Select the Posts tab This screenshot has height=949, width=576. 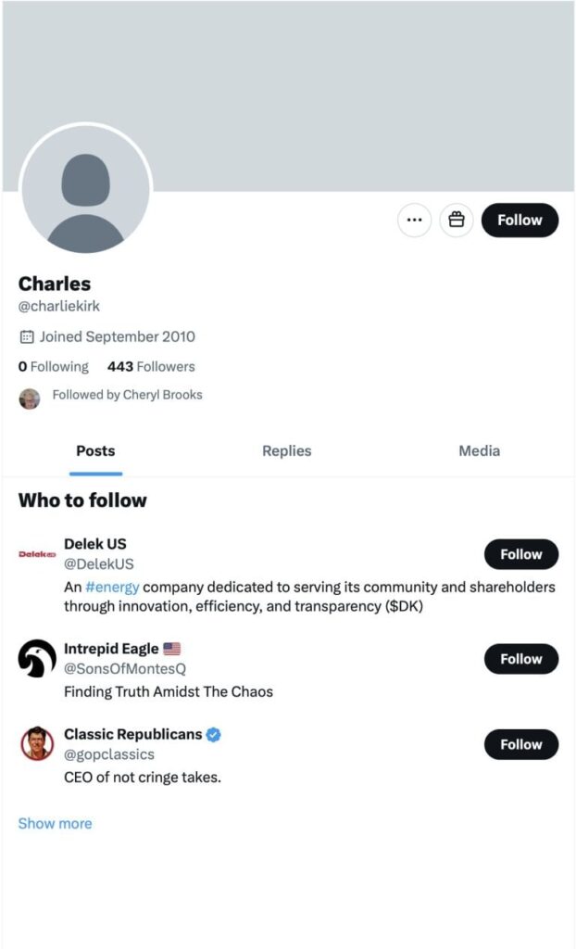coord(95,451)
